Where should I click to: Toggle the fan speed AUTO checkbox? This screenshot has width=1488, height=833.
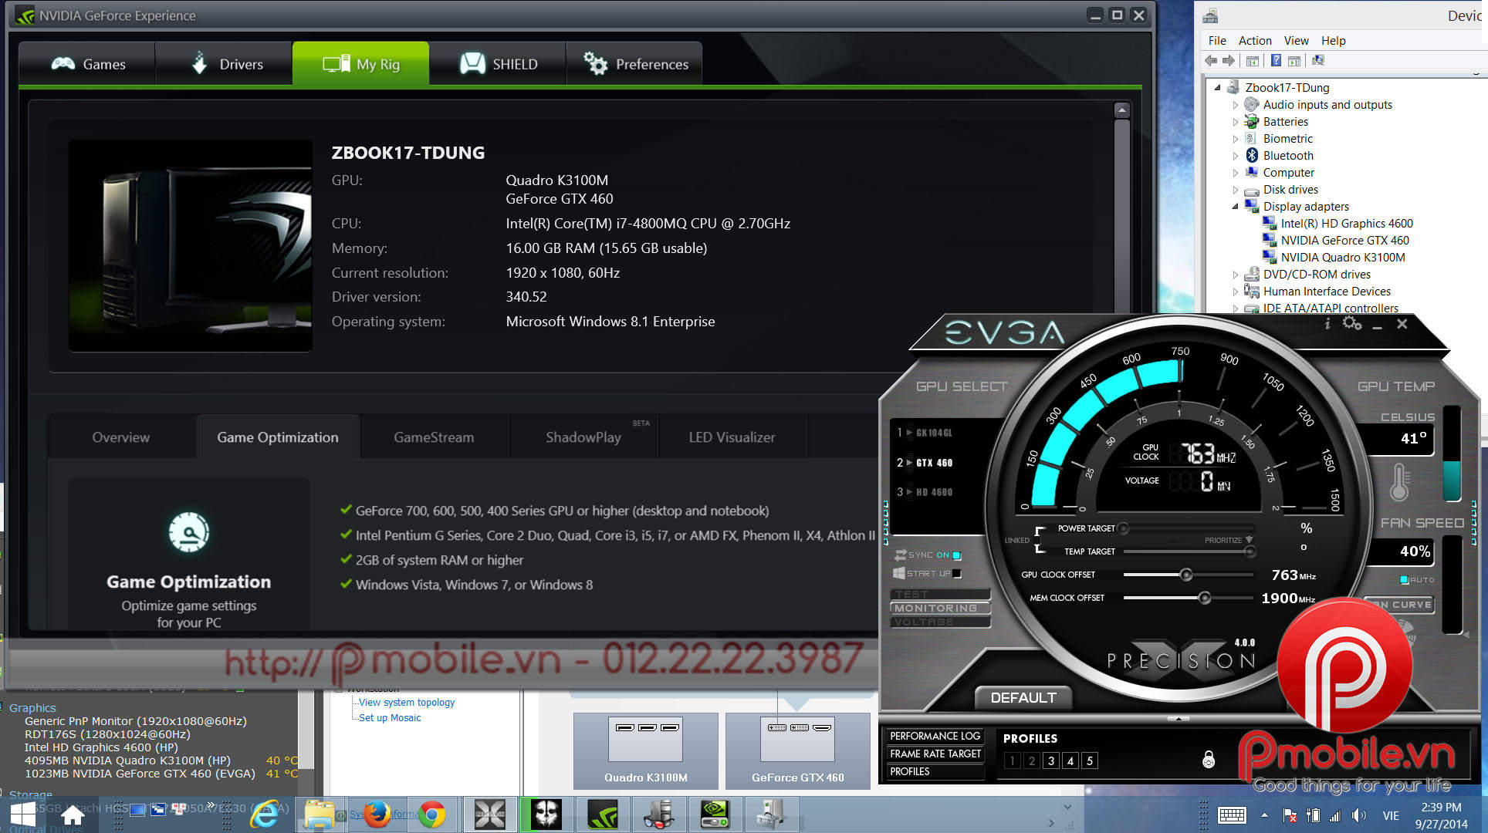point(1404,580)
